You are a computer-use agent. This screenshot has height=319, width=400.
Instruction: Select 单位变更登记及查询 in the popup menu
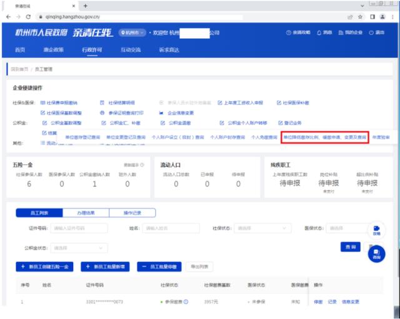(126, 138)
